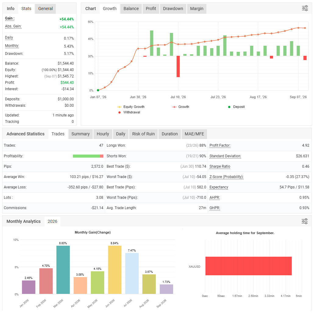Open the Risk of Ruin tab
The image size is (314, 314).
coord(143,134)
